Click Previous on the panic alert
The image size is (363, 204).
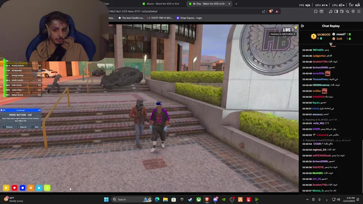(x=8, y=127)
